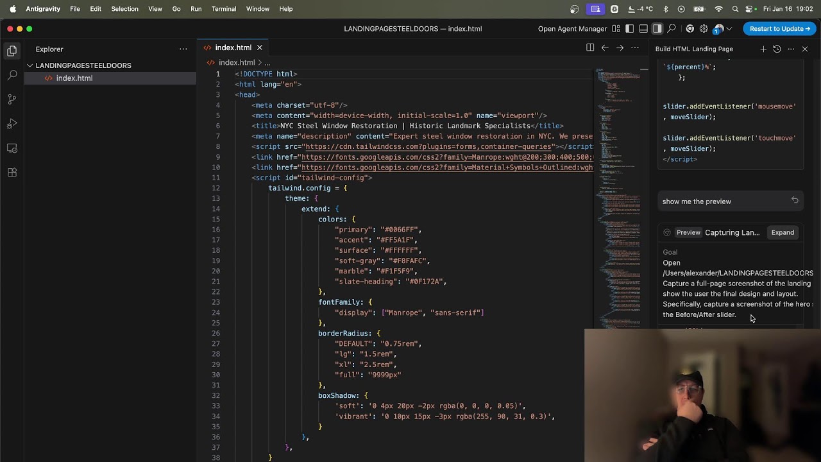The height and width of the screenshot is (462, 821).
Task: Click the breadcrumb ellipsis segment
Action: click(x=267, y=62)
